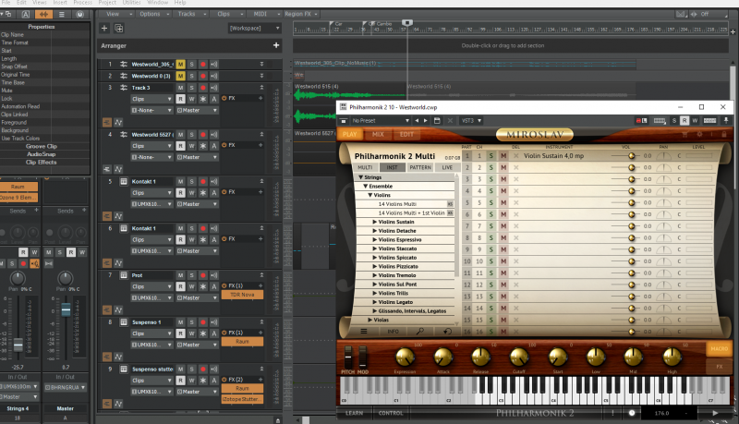Solo part 1 in Philharmonik
Screen dimensions: 739x424
pyautogui.click(x=491, y=155)
